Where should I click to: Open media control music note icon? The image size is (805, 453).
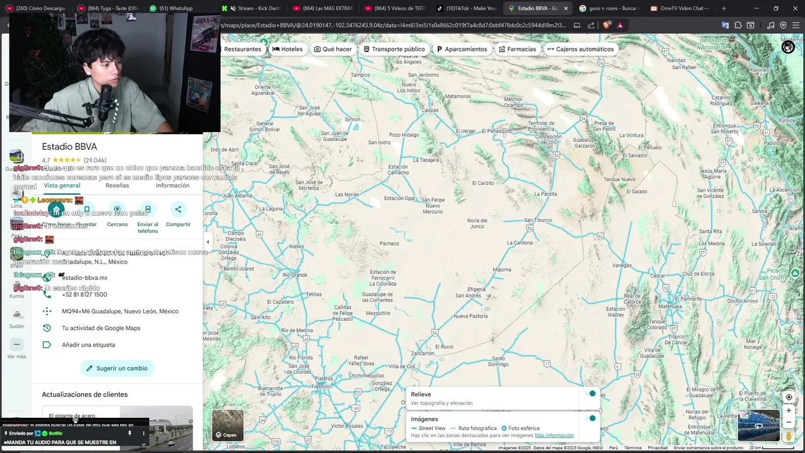[771, 25]
